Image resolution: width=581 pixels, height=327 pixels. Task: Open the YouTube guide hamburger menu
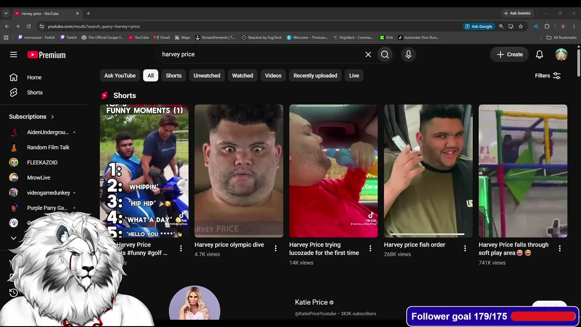14,54
